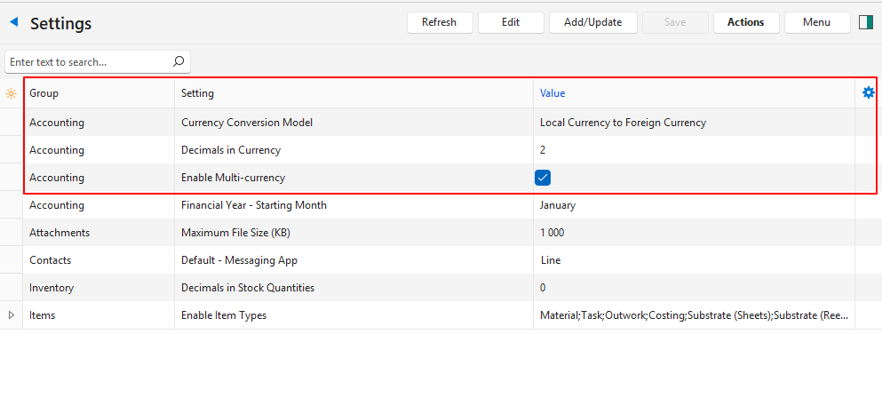Select the Default Messaging App Line value
Viewport: 882px width, 398px height.
tap(550, 260)
